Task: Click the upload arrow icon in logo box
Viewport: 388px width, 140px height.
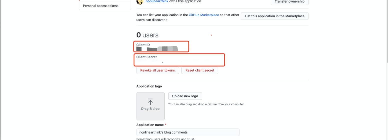Action: tap(150, 102)
